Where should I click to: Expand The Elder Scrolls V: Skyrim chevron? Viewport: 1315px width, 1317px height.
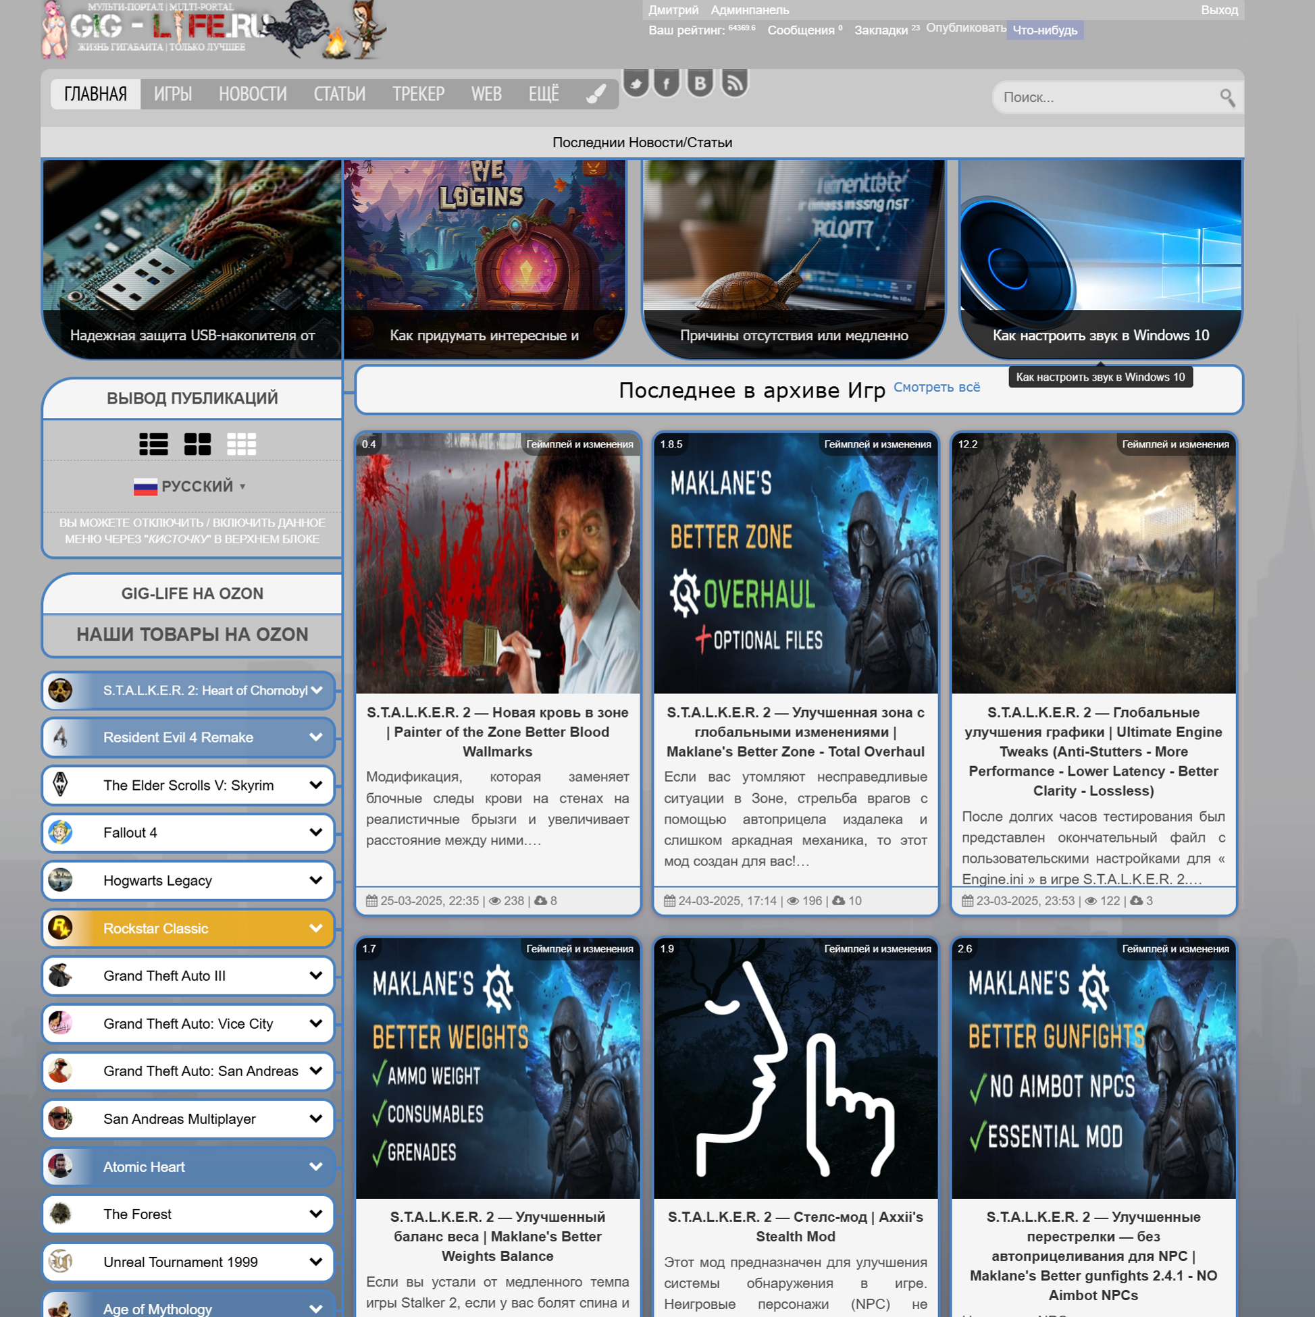(x=316, y=784)
